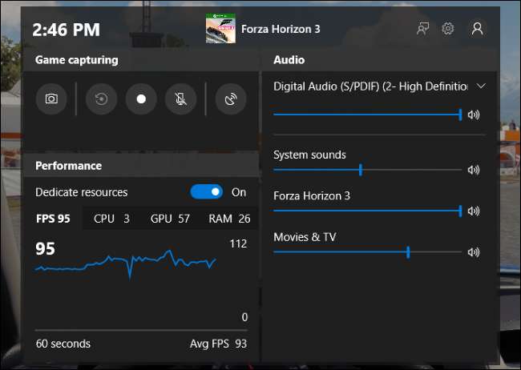Open the user profile icon
The height and width of the screenshot is (370, 521).
[478, 29]
